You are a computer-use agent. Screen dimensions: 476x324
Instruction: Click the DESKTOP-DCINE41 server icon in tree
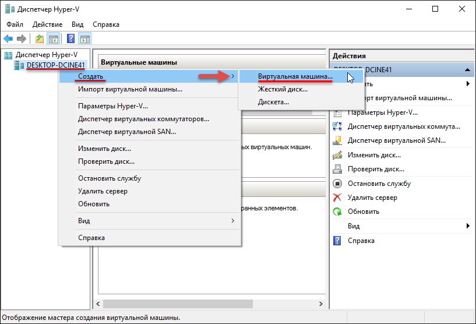(19, 65)
